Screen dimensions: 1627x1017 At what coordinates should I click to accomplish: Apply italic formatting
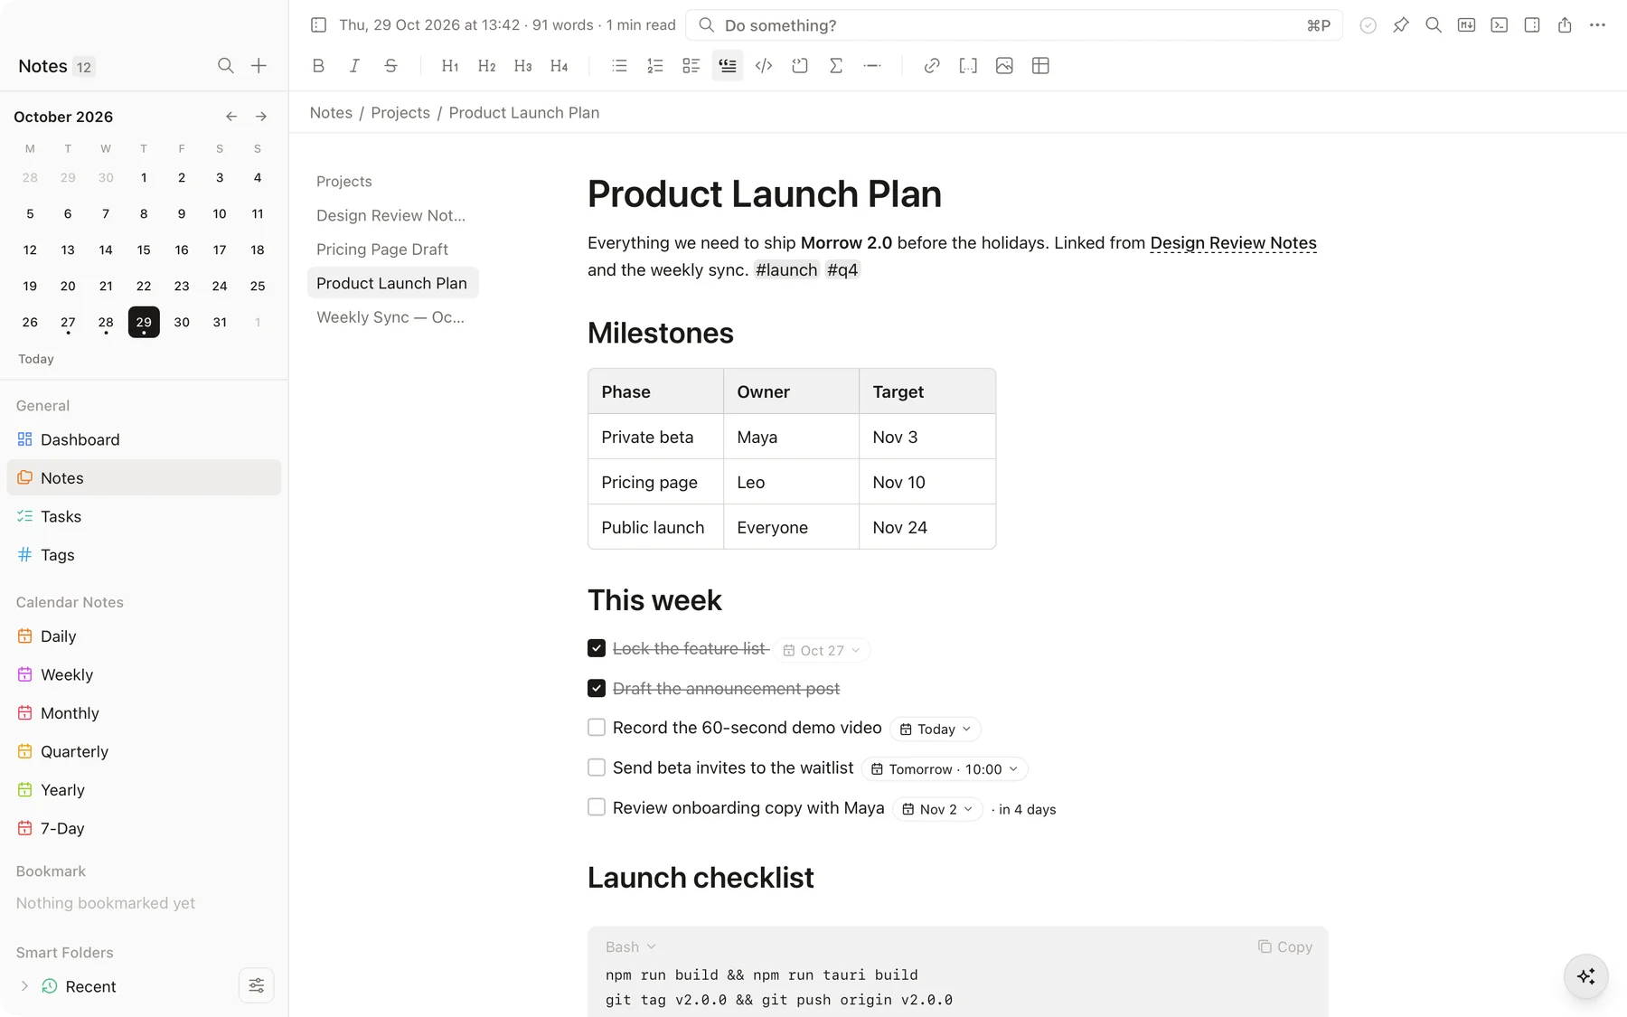point(354,66)
